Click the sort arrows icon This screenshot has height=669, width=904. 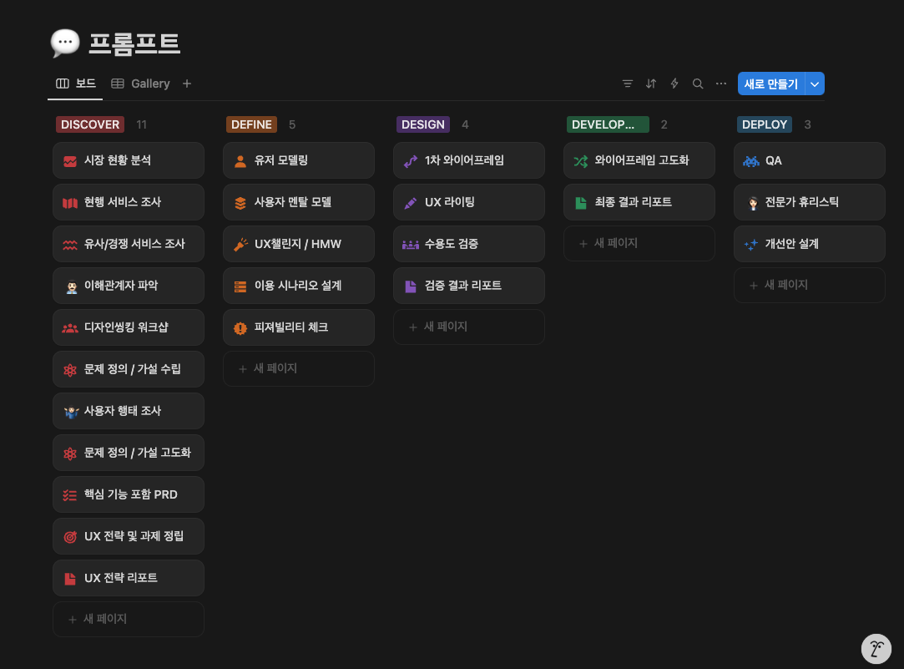[650, 84]
